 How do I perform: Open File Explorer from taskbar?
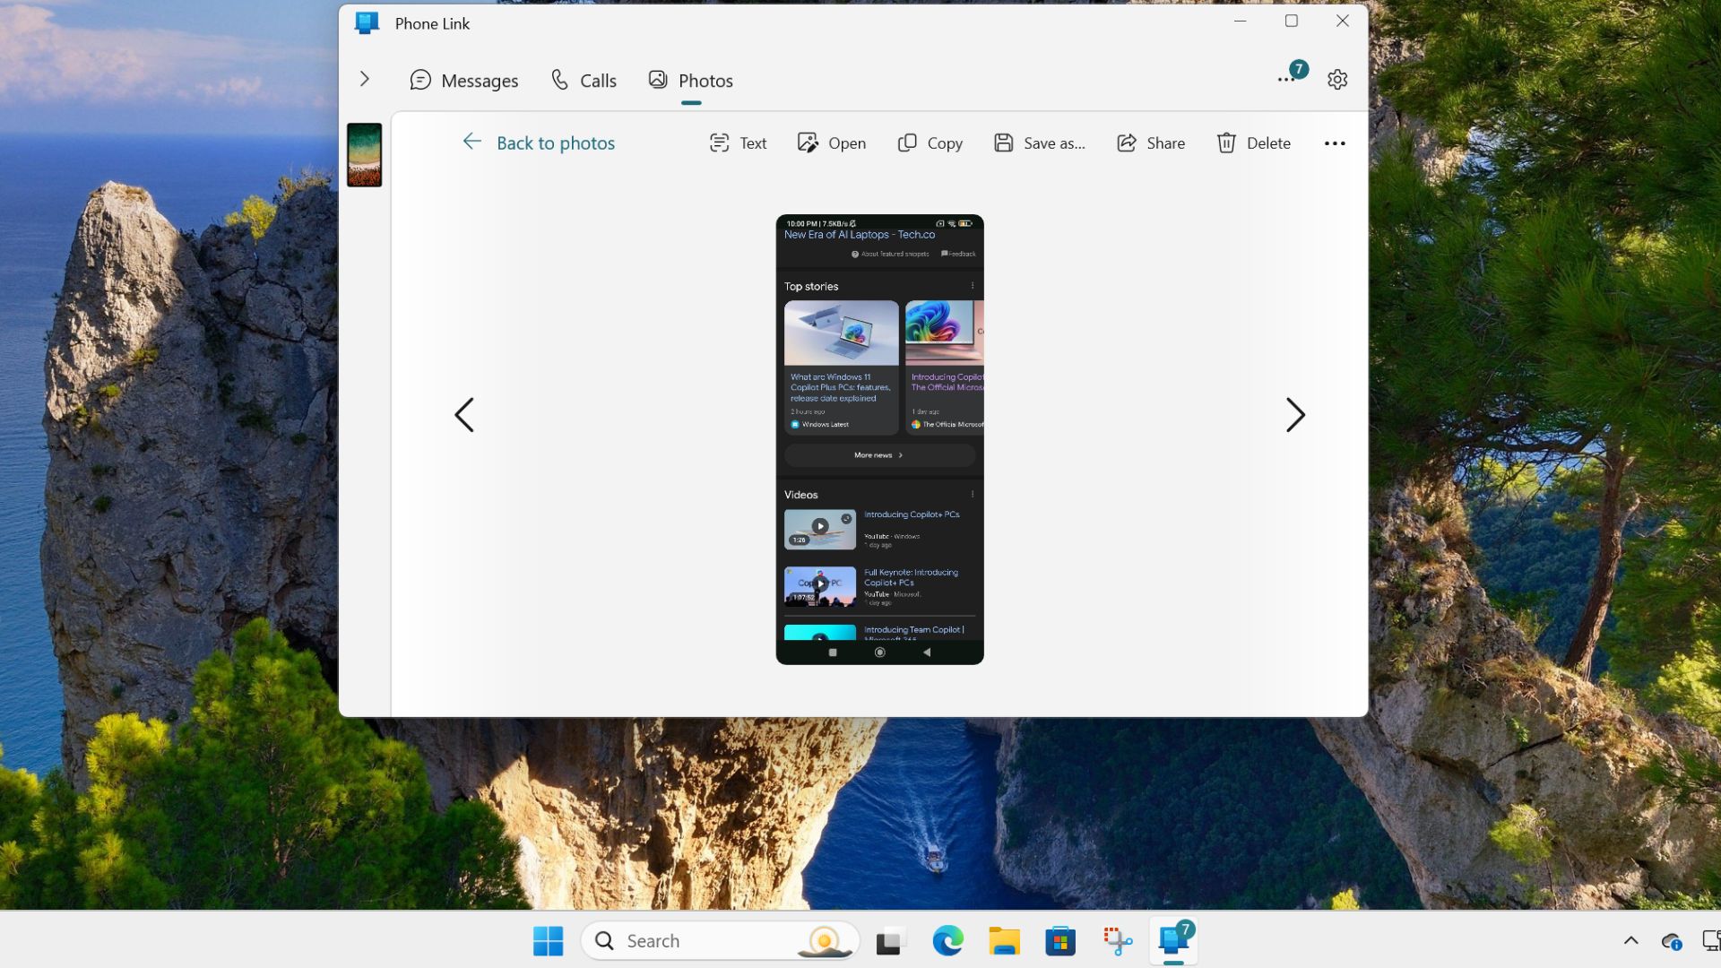(x=1004, y=941)
